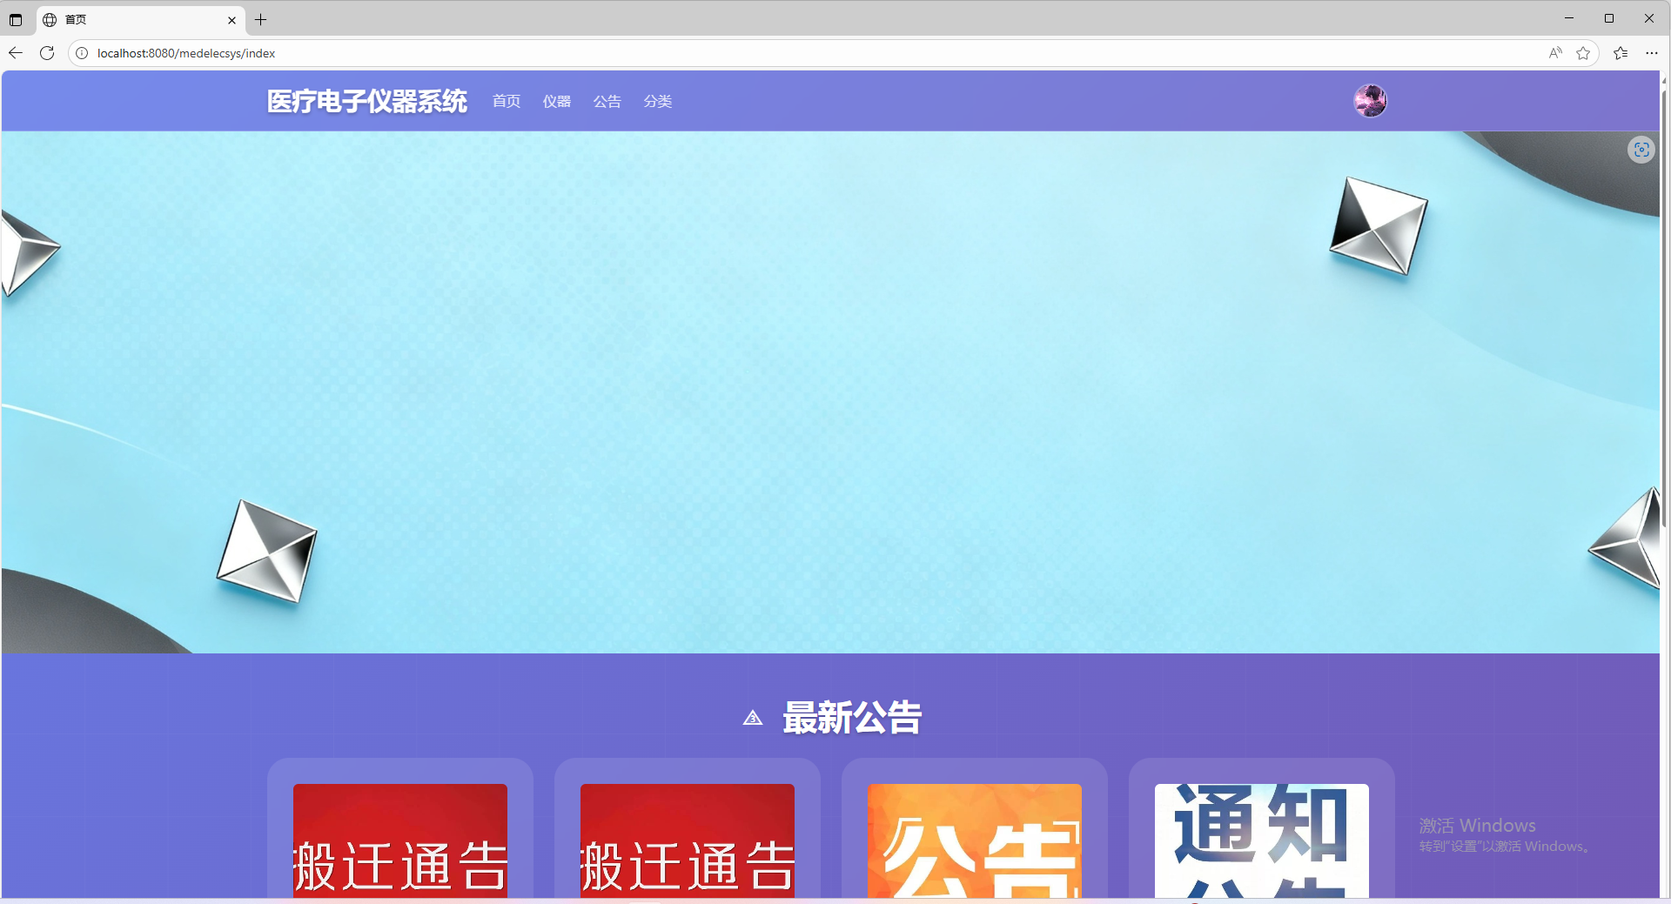Viewport: 1671px width, 904px height.
Task: Maximize the browser window
Action: [x=1609, y=18]
